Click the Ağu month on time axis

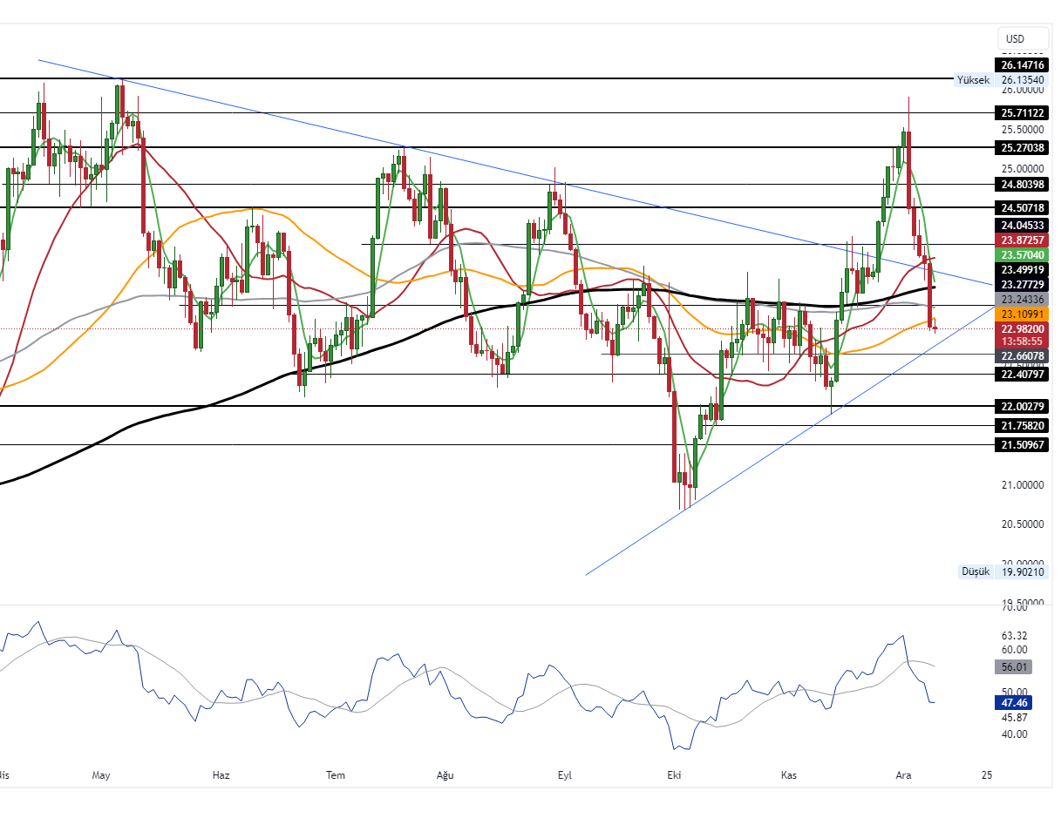tap(445, 774)
